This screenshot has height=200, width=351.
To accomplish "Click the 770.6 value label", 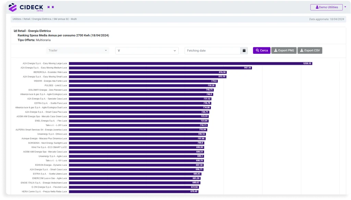I will tap(214, 81).
